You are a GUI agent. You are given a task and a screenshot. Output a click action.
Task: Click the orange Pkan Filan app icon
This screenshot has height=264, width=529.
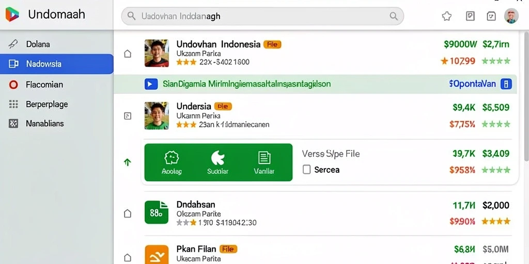coord(157,255)
